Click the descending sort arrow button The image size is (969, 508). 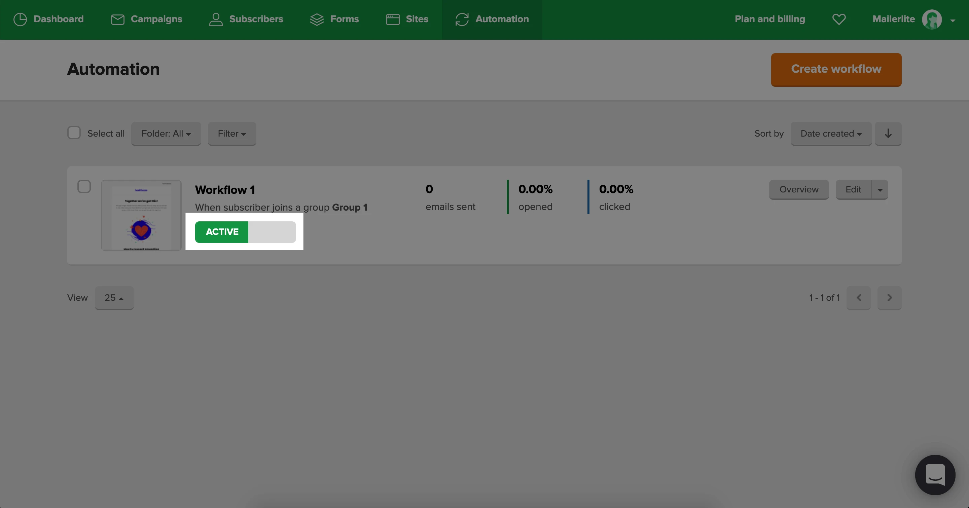click(888, 134)
